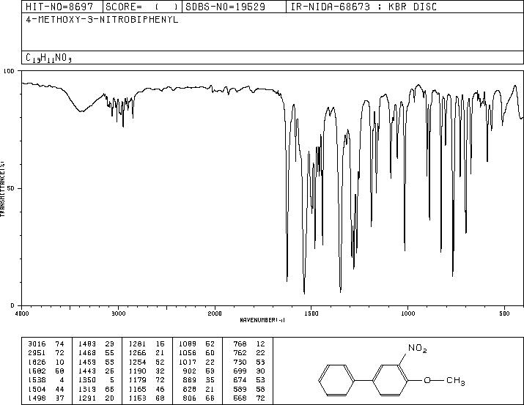Click the NO2 group label in structure

418,349
